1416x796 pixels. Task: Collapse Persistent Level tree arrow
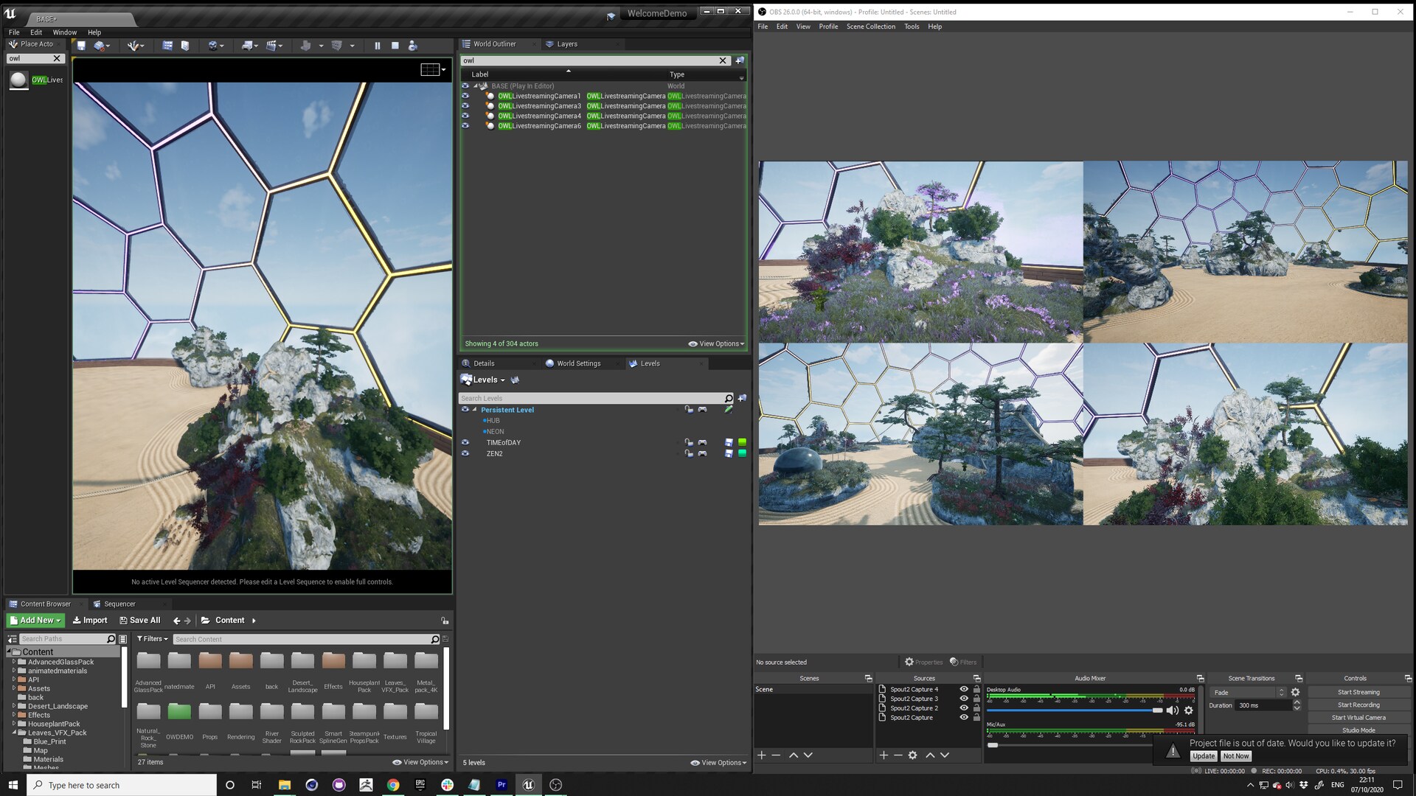pyautogui.click(x=475, y=410)
